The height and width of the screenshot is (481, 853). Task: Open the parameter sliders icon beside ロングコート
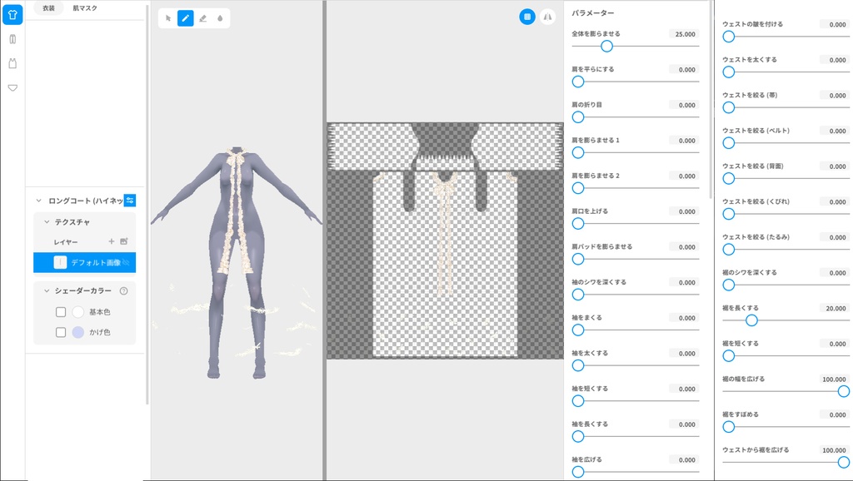click(129, 201)
